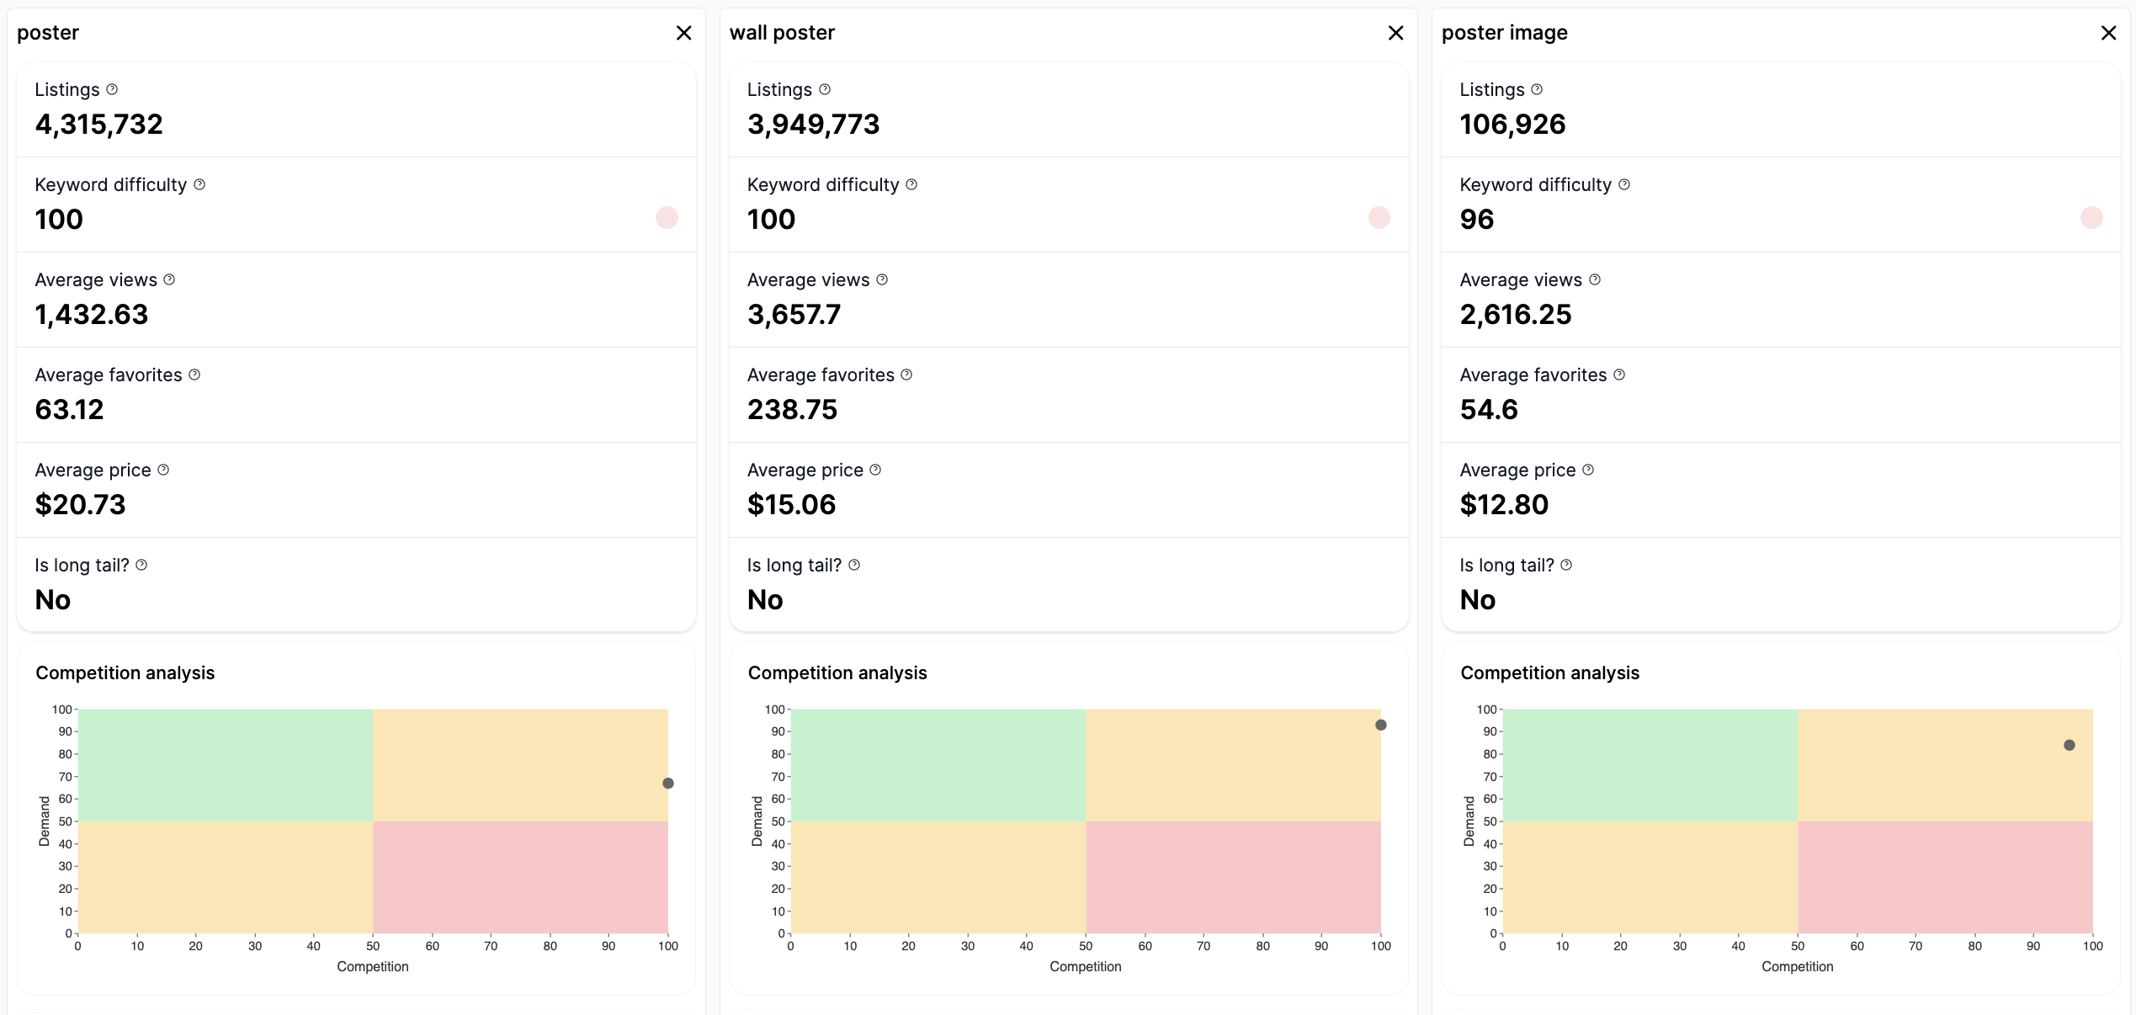Click the data point on poster competition chart

[668, 784]
